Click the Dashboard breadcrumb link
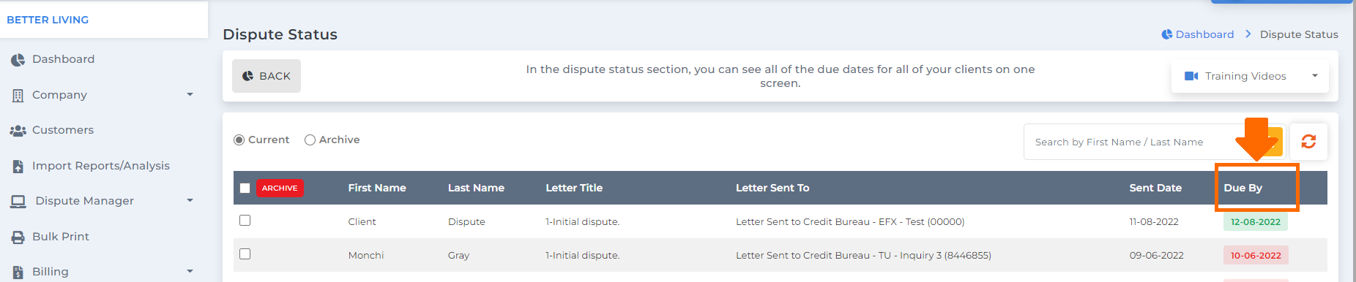 [x=1204, y=34]
